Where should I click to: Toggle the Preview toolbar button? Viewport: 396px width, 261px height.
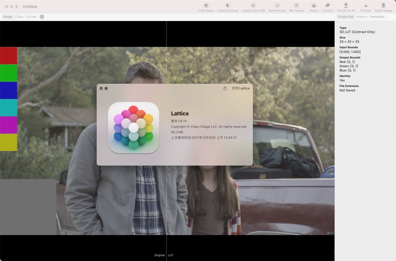coord(366,7)
